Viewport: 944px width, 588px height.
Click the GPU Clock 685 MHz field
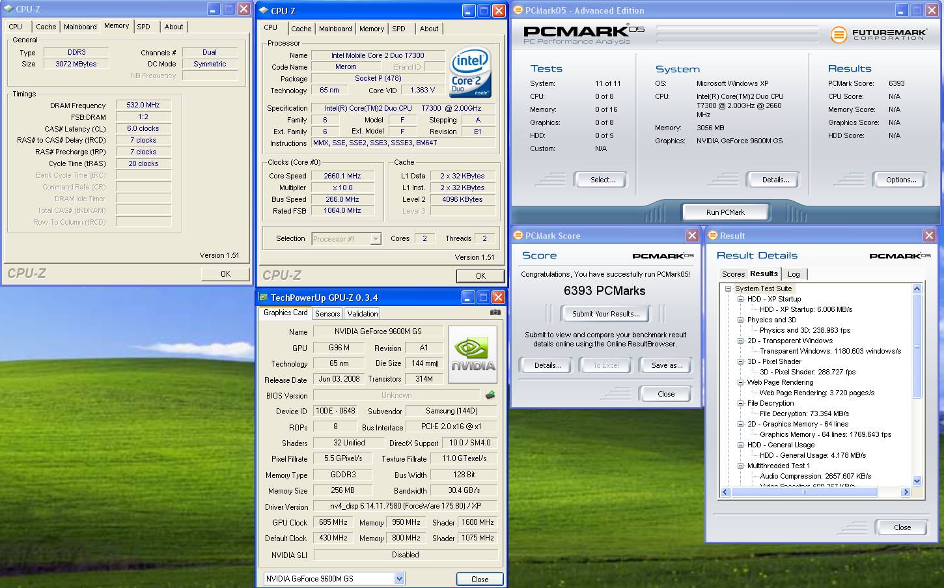click(x=333, y=522)
